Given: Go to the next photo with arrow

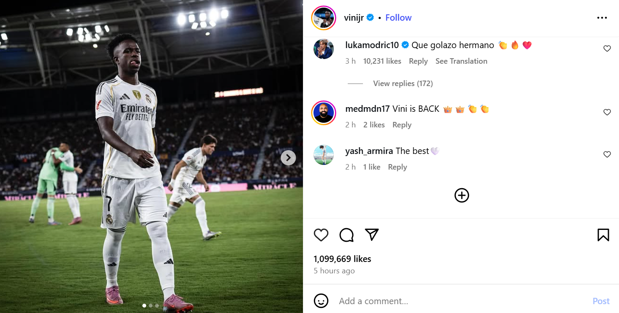Looking at the screenshot, I should pyautogui.click(x=289, y=158).
